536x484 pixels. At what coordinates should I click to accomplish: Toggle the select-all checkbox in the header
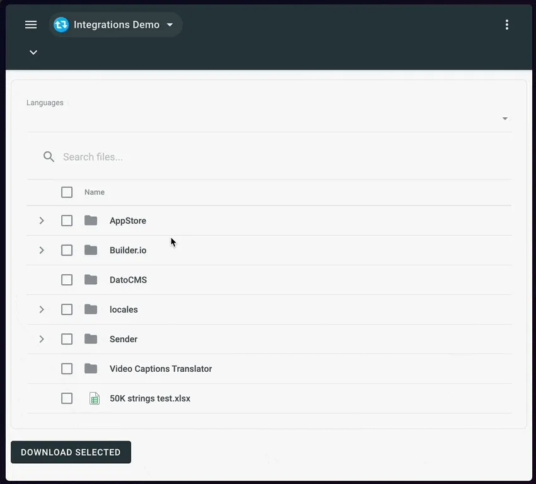pyautogui.click(x=67, y=192)
